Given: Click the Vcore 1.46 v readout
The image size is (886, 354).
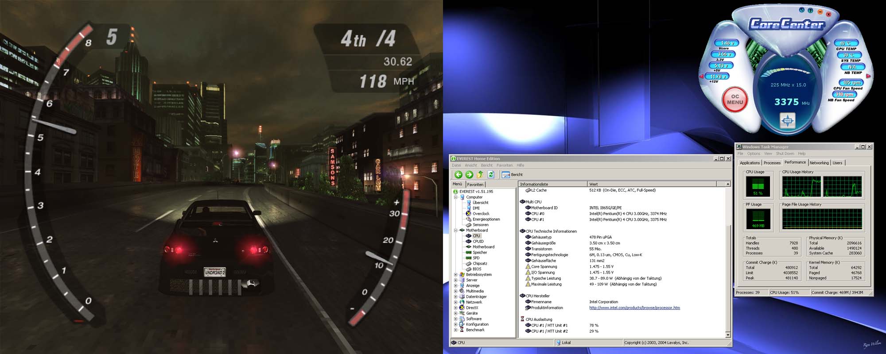Looking at the screenshot, I should pyautogui.click(x=727, y=43).
